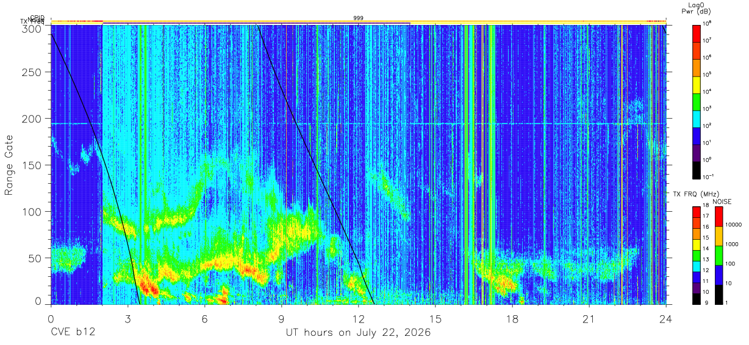This screenshot has width=749, height=345.
Task: Click the 'UT hours on July 22, 2026' axis title
Action: click(358, 333)
